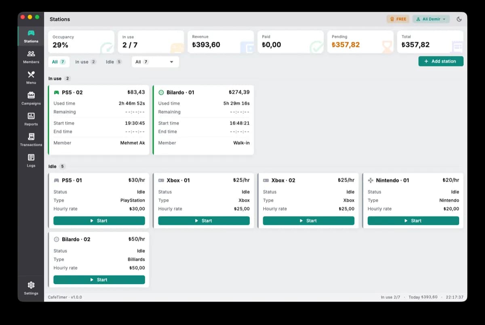This screenshot has height=325, width=485.
Task: Click the Nintendo · 01 gamepad icon
Action: pyautogui.click(x=371, y=180)
